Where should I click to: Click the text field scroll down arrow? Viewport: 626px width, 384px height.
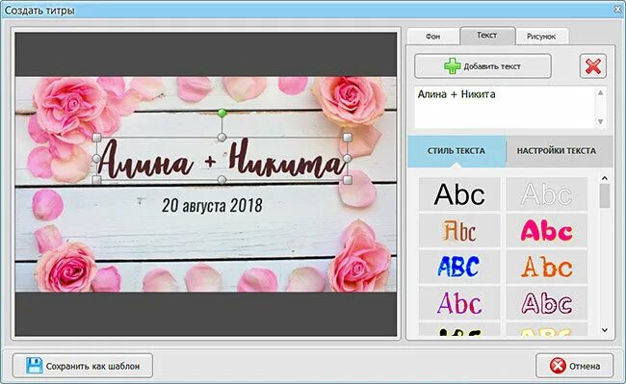(600, 121)
